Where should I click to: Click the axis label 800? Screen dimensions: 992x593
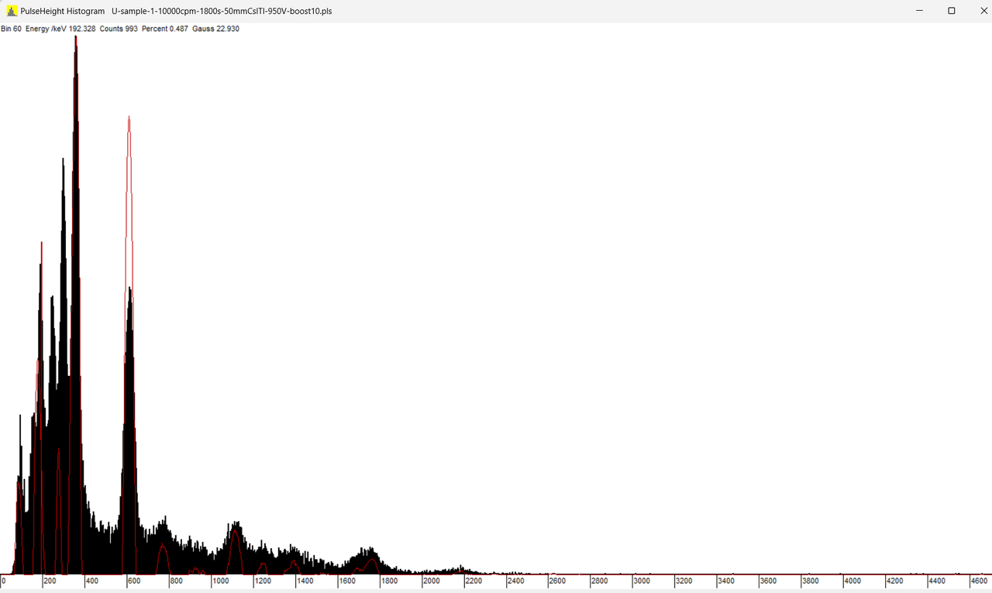click(x=176, y=581)
